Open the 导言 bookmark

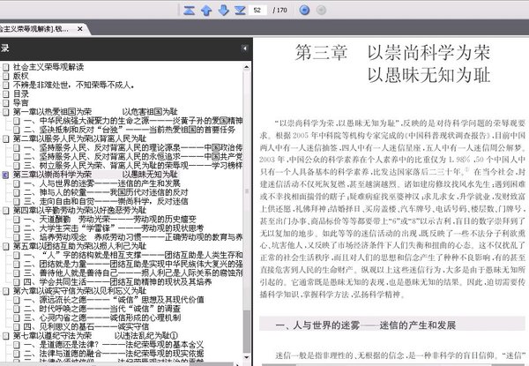[x=21, y=102]
